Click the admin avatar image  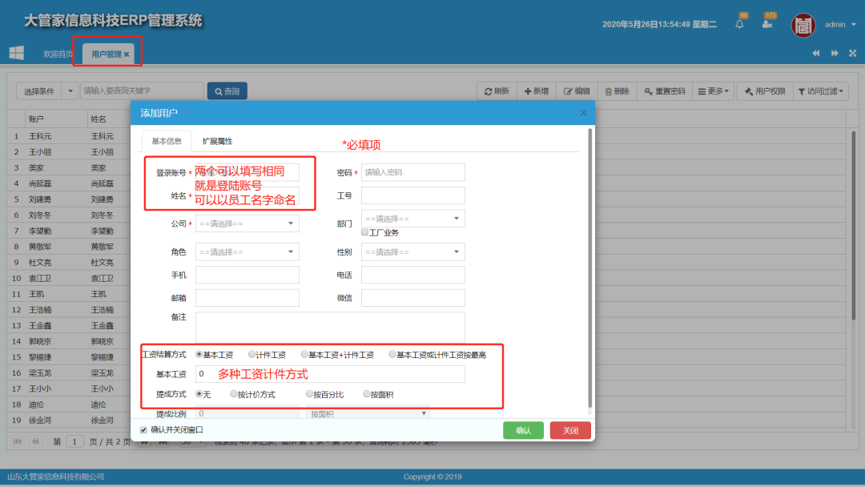[803, 25]
